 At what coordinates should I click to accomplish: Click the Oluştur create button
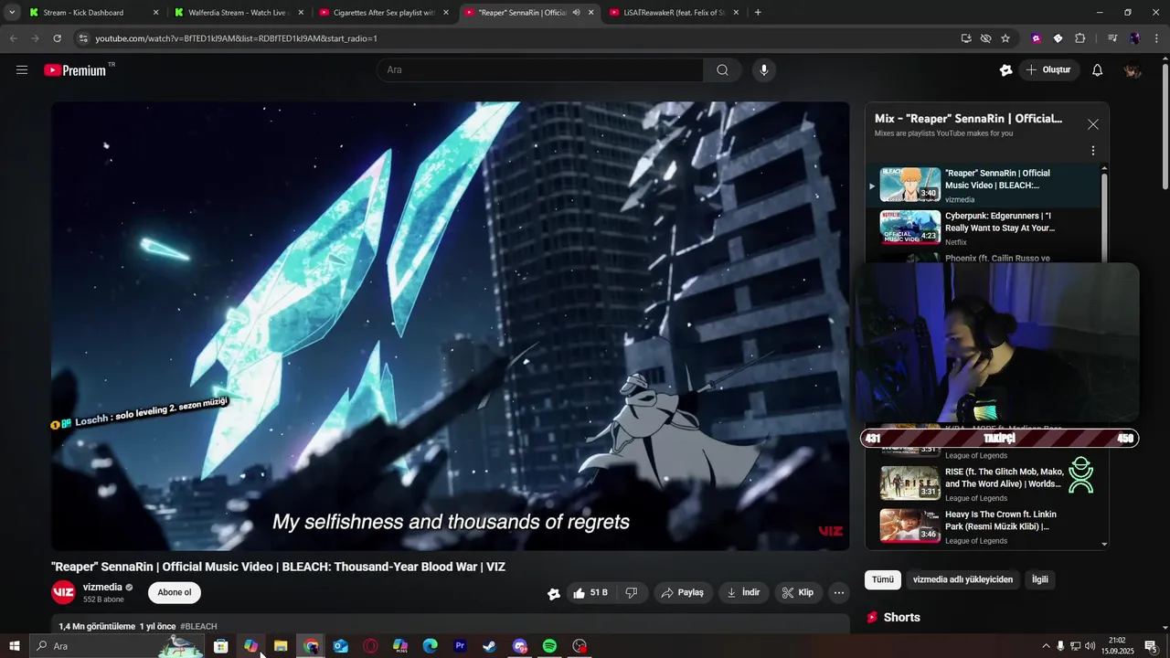pyautogui.click(x=1049, y=70)
